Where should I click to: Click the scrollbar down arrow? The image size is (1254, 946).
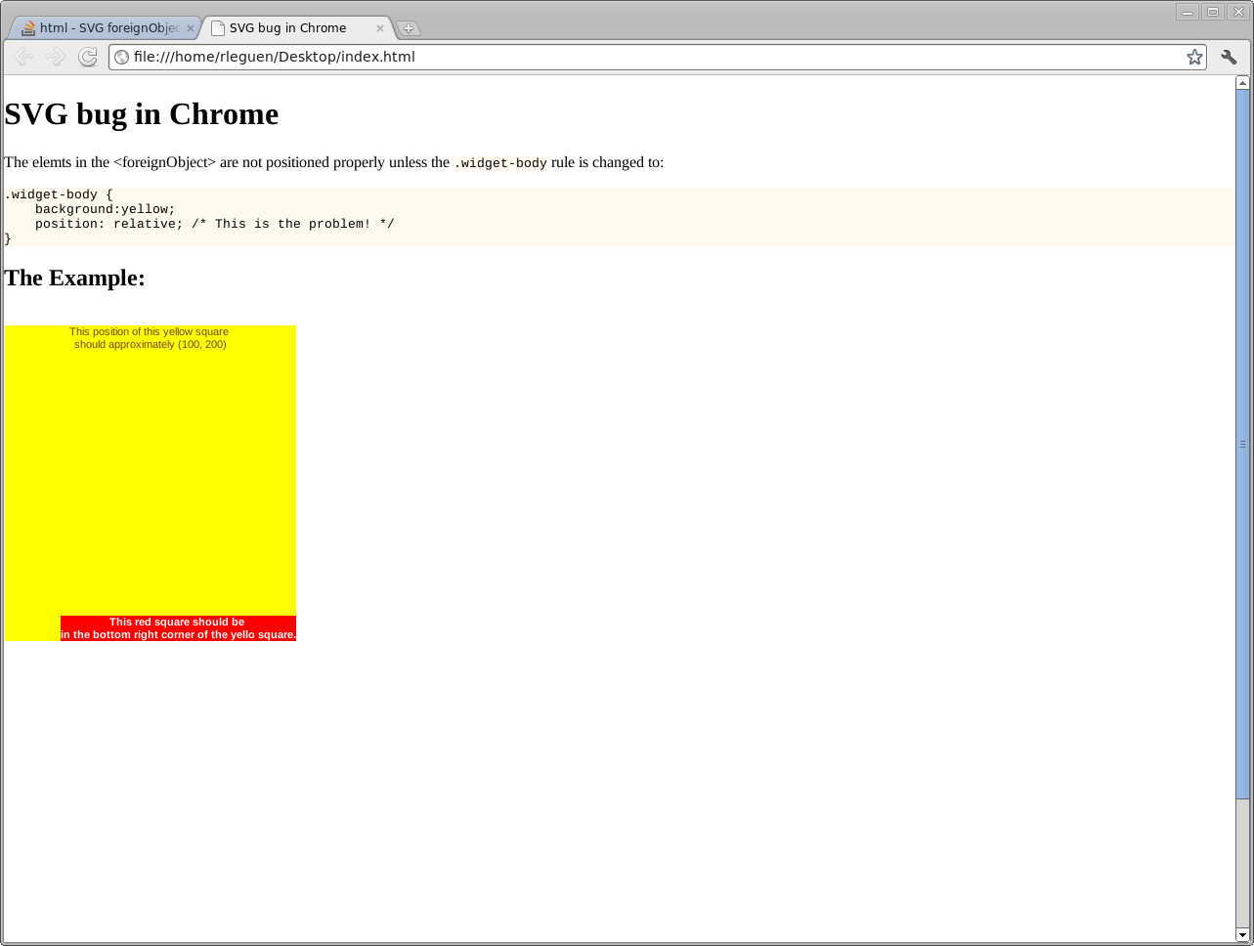(1242, 935)
